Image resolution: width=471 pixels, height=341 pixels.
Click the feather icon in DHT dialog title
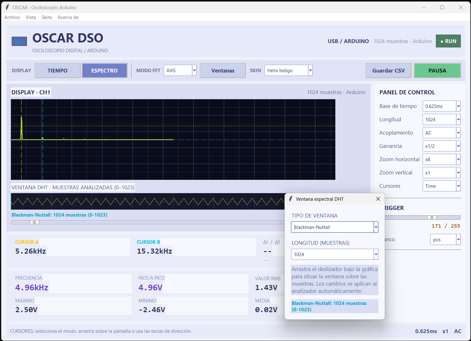tap(291, 199)
